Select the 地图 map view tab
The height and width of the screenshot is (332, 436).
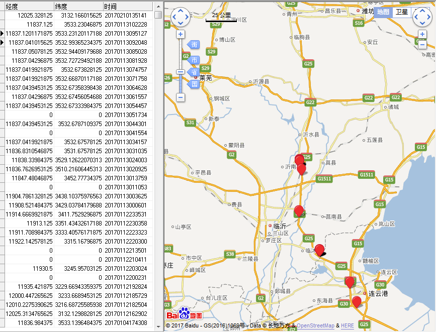(383, 12)
